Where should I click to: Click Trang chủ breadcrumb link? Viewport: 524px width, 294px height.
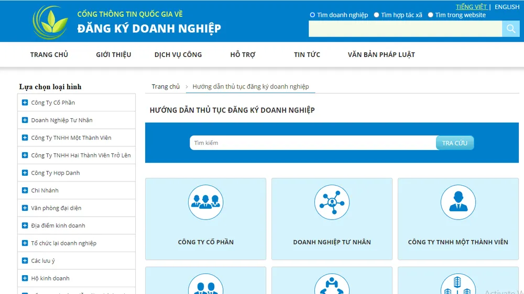click(166, 86)
